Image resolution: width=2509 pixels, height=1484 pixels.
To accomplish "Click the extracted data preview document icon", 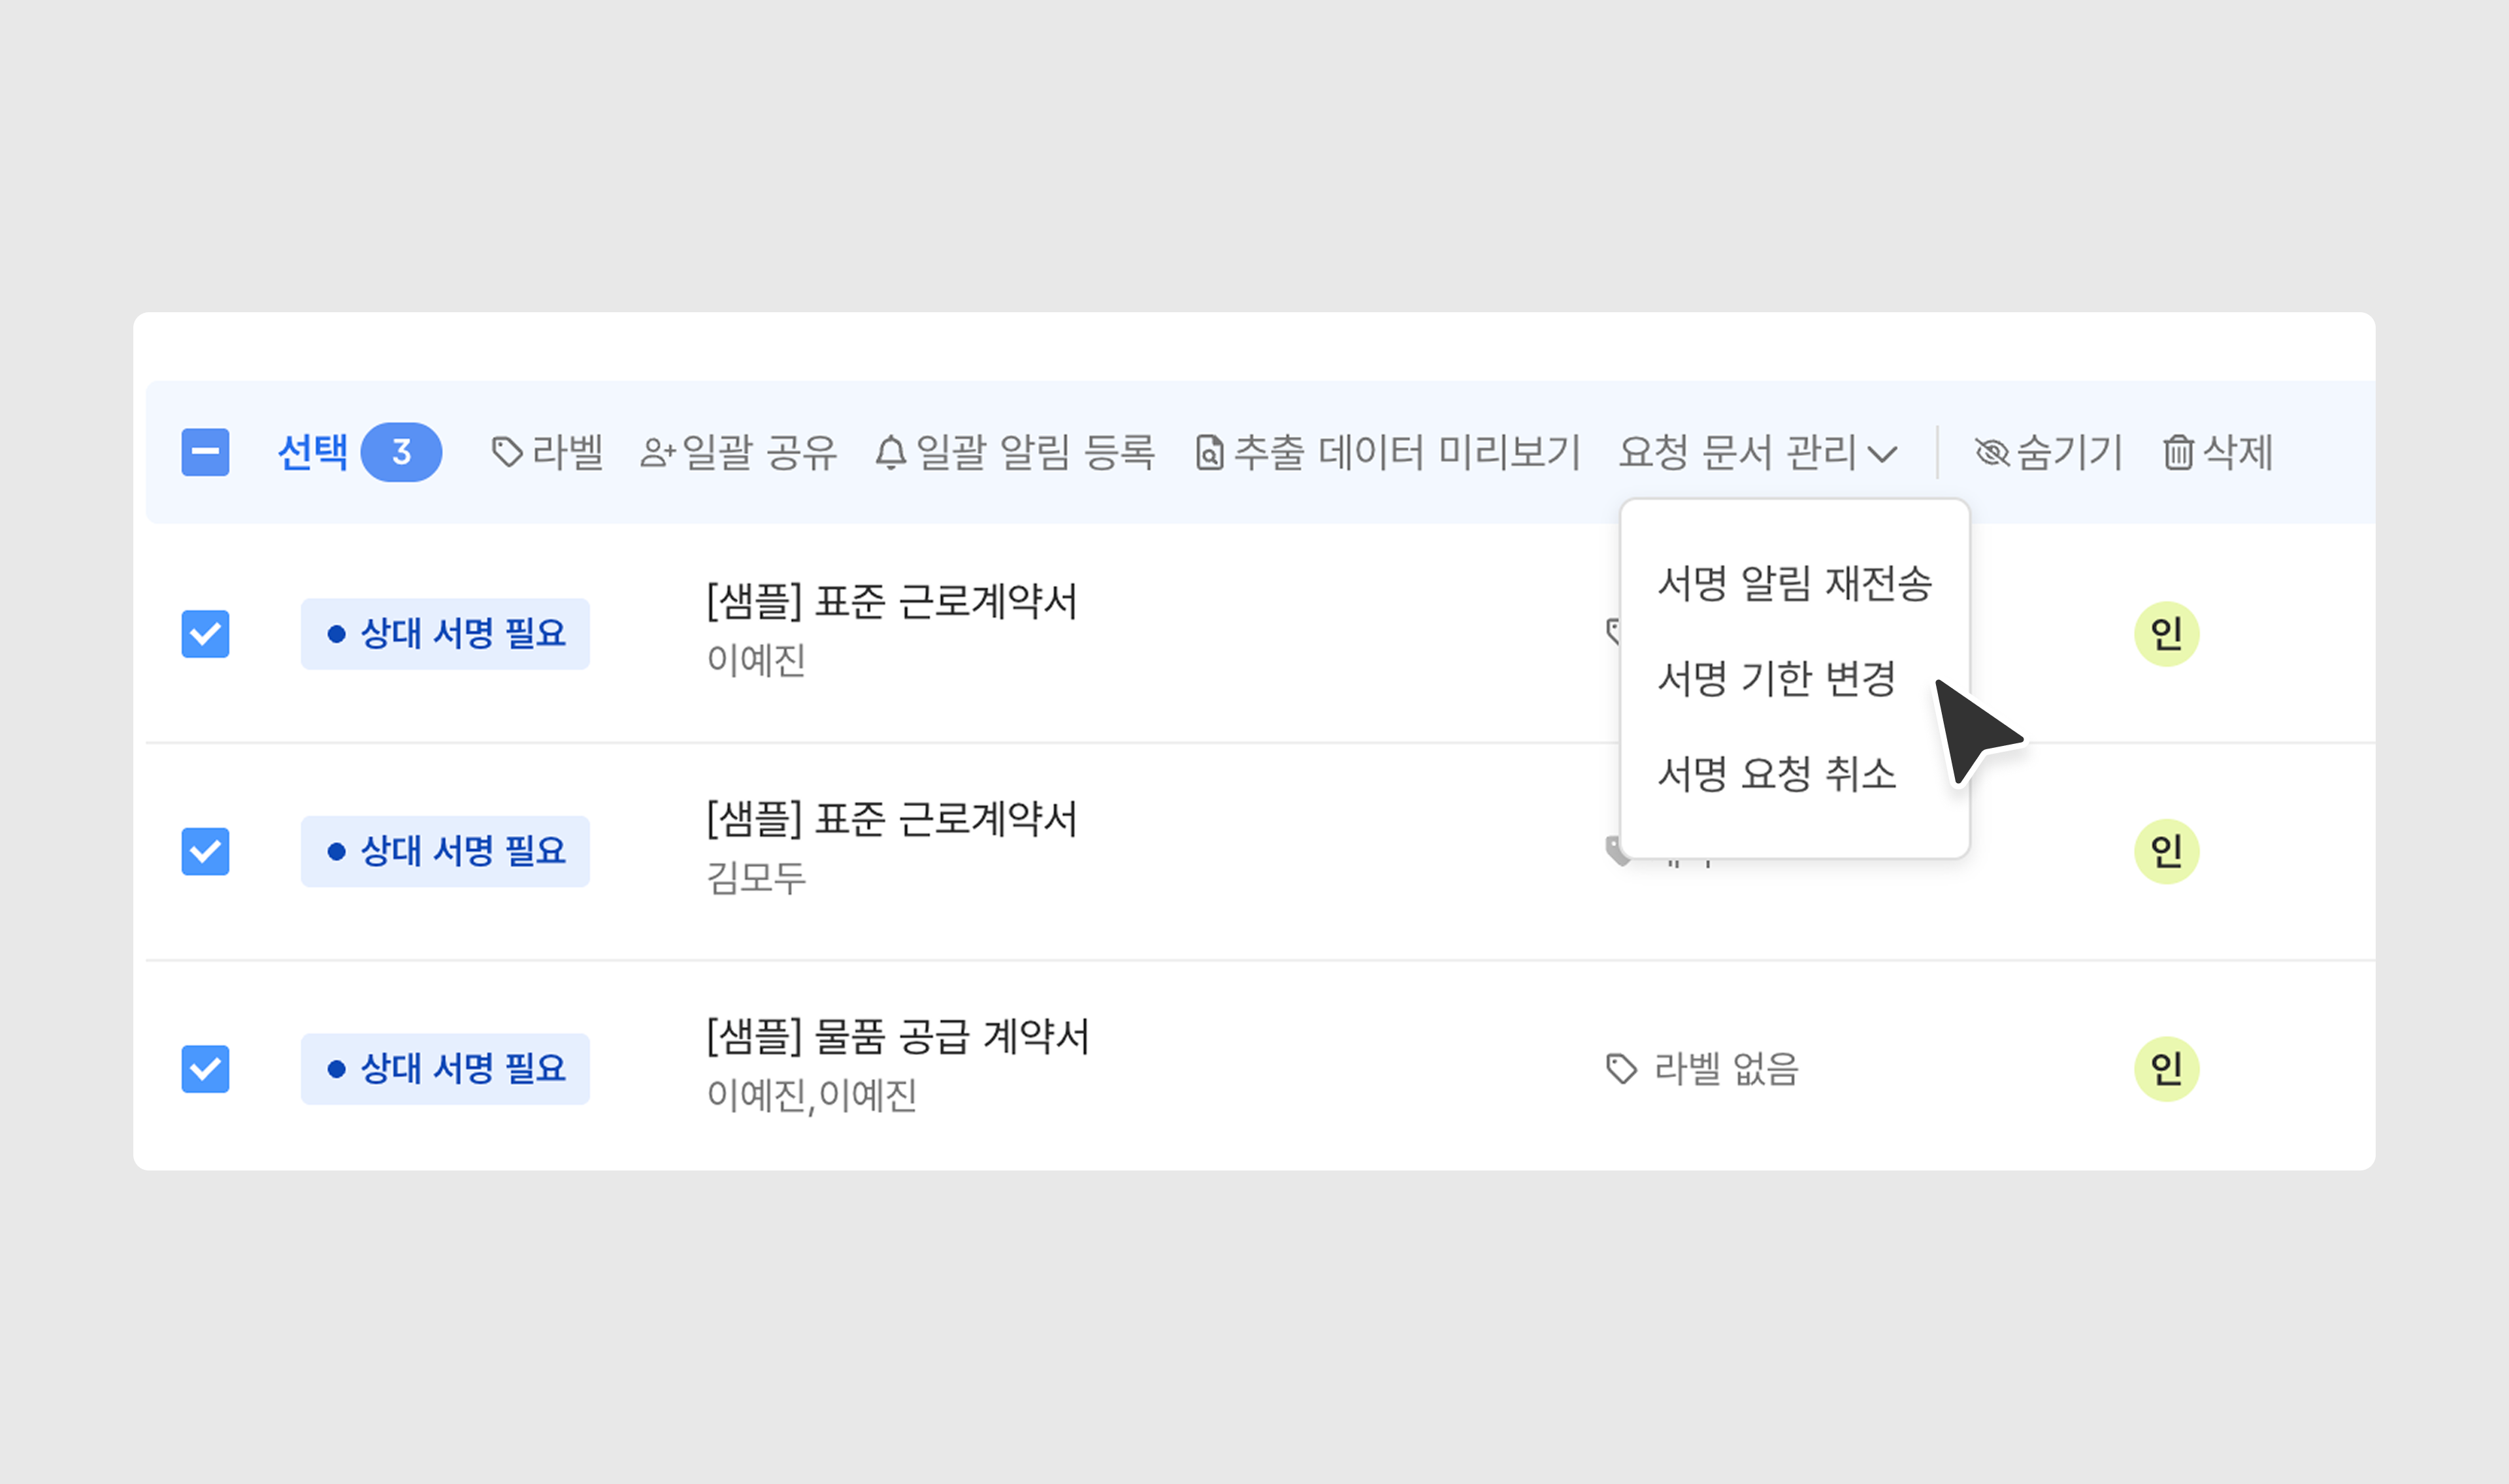I will 1209,453.
